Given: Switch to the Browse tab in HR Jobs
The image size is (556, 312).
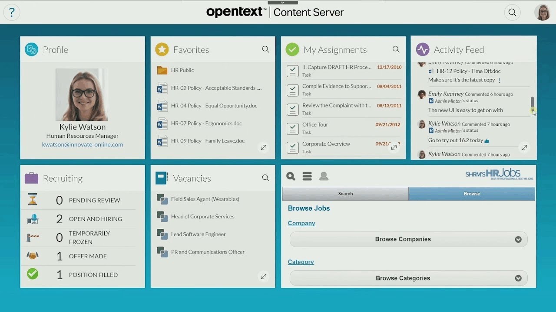Looking at the screenshot, I should (x=472, y=194).
